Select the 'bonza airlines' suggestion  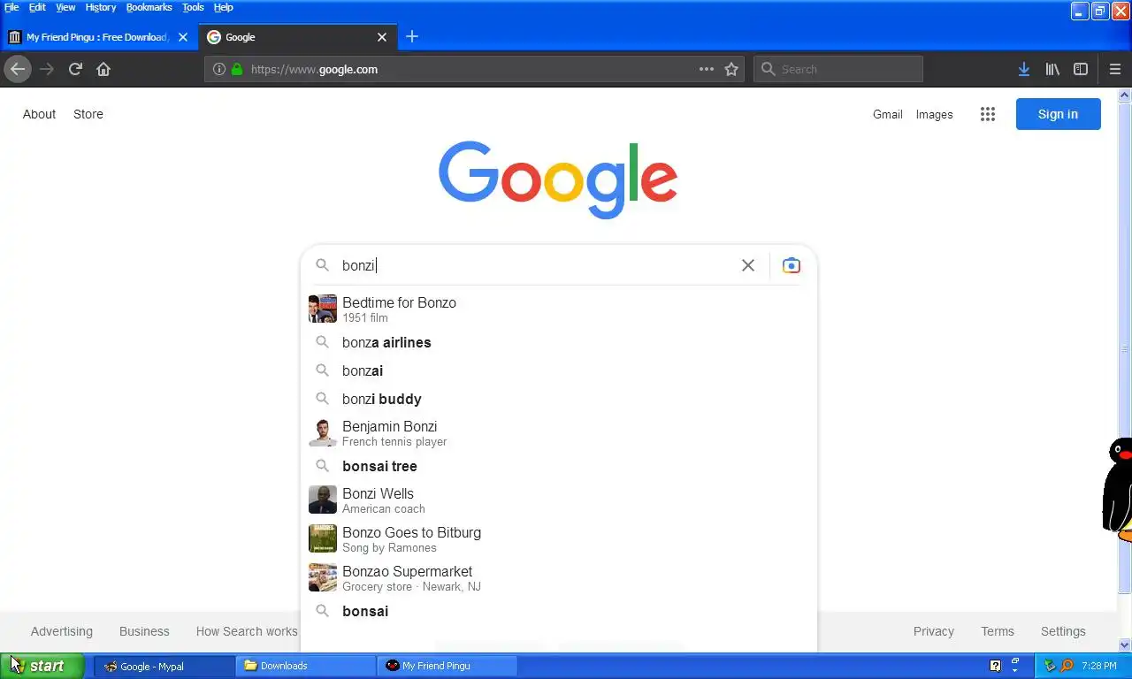click(558, 342)
